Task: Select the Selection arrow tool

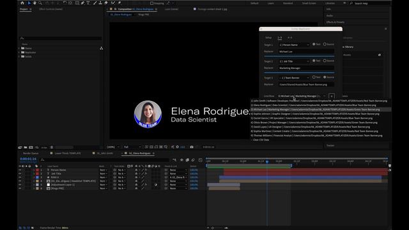Action: pyautogui.click(x=29, y=3)
